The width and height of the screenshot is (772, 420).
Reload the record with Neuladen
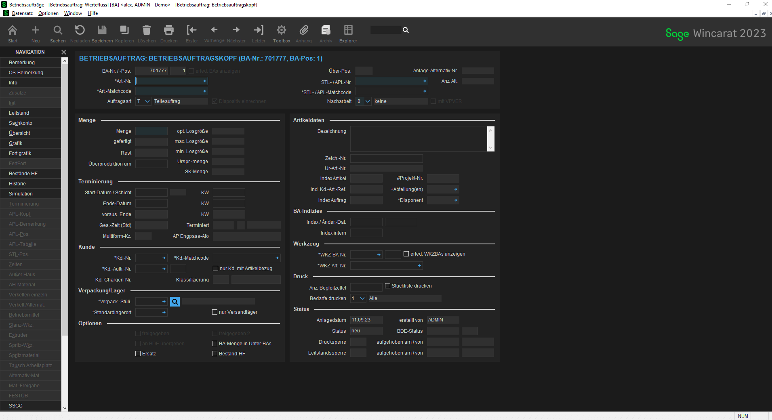[x=80, y=30]
